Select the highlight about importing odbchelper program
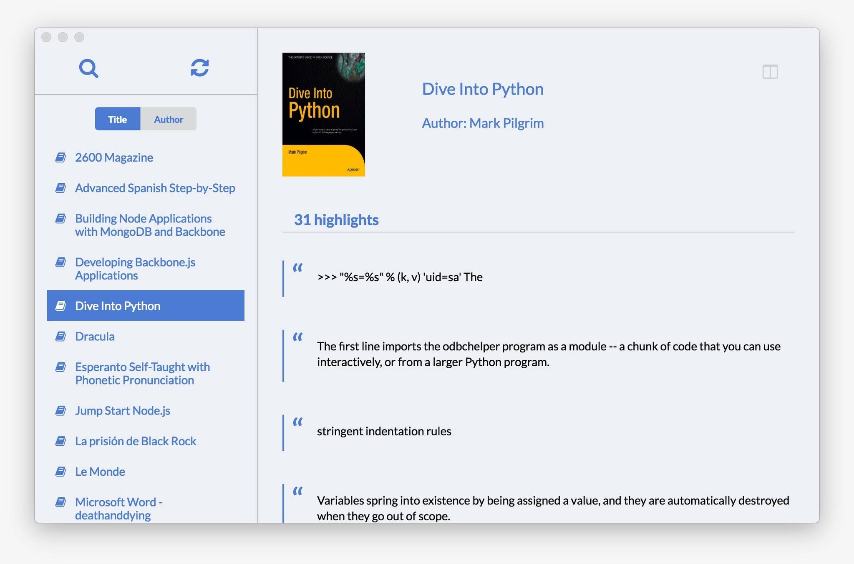The height and width of the screenshot is (564, 854). 549,354
